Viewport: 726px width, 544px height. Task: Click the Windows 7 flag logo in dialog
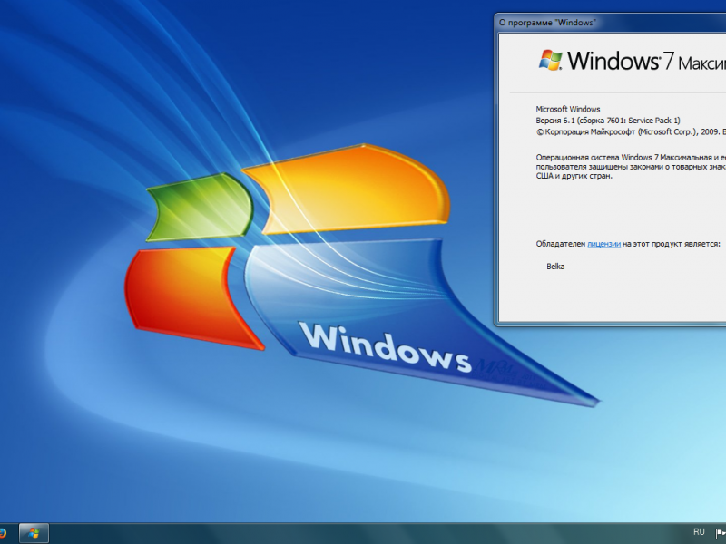click(551, 60)
